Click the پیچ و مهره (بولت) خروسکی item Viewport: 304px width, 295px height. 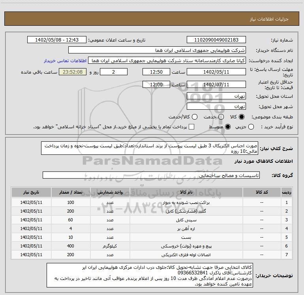(x=186, y=246)
